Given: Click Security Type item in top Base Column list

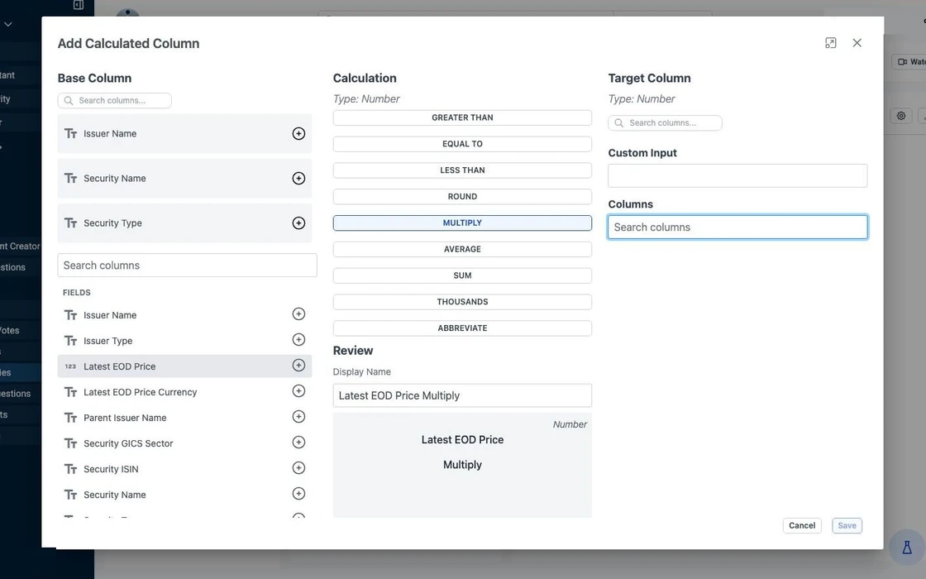Looking at the screenshot, I should point(184,223).
